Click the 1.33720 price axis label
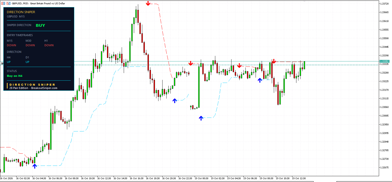The width and height of the screenshot is (392, 182). pos(385,4)
